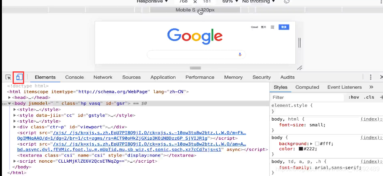Open the async script src link
383x176 pixels.
(x=132, y=147)
